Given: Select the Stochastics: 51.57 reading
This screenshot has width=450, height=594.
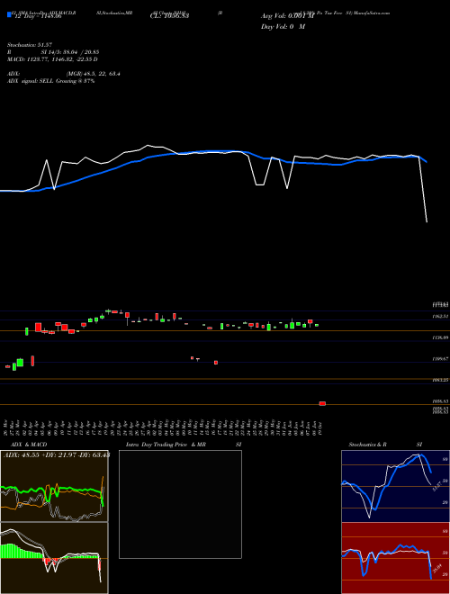Looking at the screenshot, I should [x=30, y=45].
